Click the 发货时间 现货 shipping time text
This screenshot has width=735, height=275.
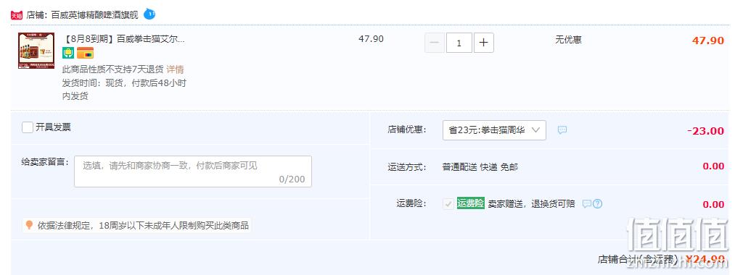[124, 90]
